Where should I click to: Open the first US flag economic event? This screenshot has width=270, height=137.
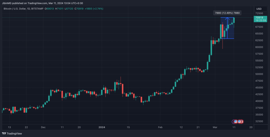(236, 122)
